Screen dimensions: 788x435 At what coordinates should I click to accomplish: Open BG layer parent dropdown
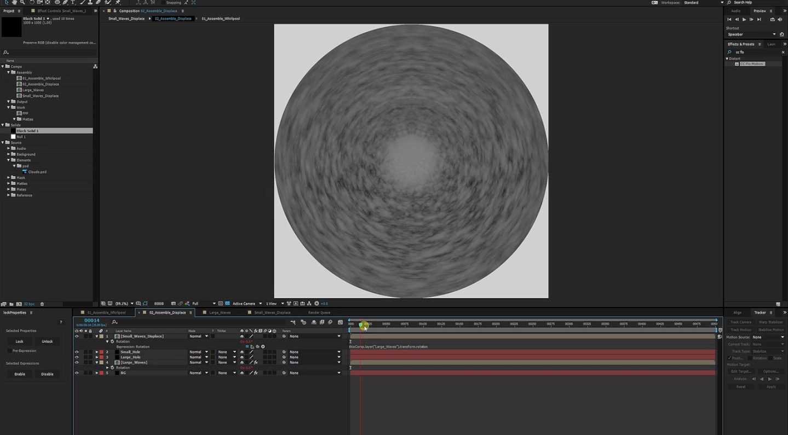[315, 373]
